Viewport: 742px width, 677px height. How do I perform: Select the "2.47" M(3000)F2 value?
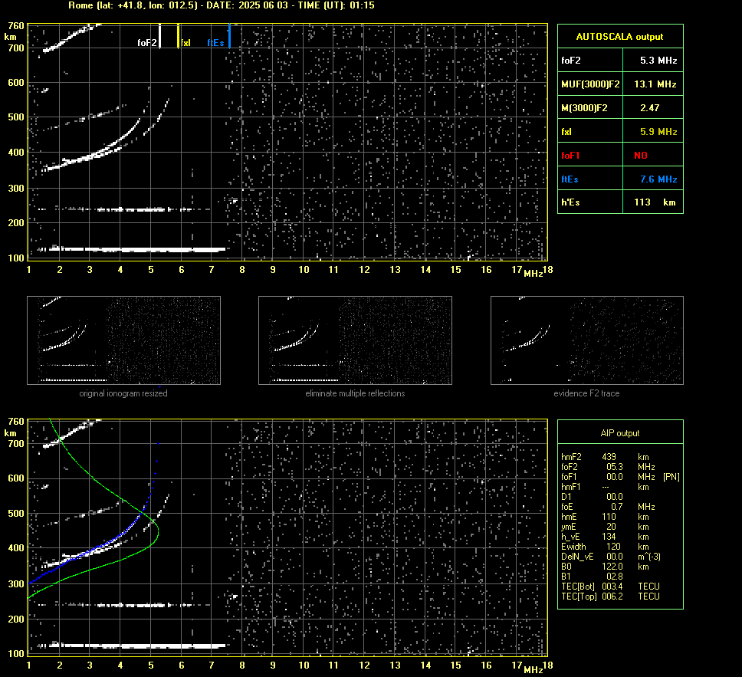click(650, 108)
